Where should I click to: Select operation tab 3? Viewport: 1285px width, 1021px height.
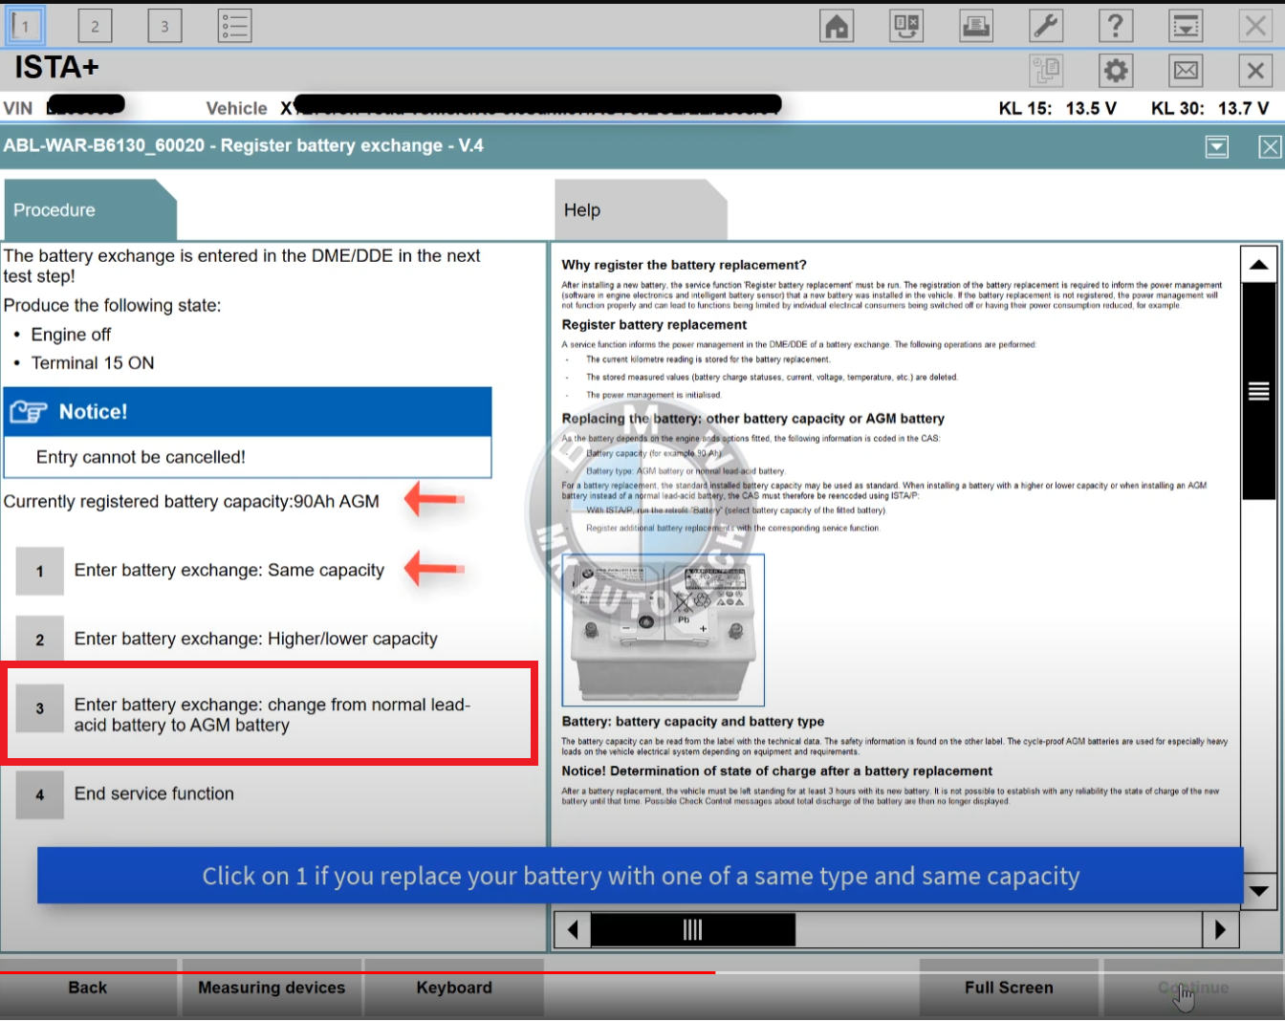(x=164, y=26)
